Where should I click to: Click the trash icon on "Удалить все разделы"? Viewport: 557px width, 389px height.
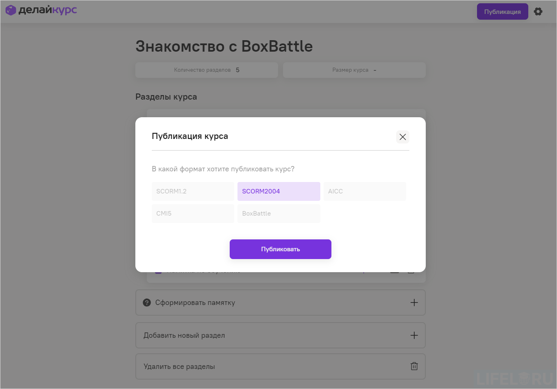tap(414, 366)
